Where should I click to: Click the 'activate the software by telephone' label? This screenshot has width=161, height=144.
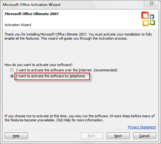(x=51, y=76)
